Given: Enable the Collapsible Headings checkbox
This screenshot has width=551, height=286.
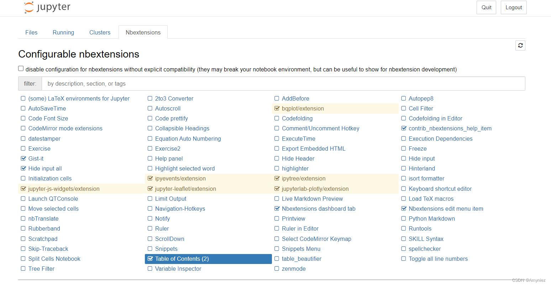Looking at the screenshot, I should point(150,128).
